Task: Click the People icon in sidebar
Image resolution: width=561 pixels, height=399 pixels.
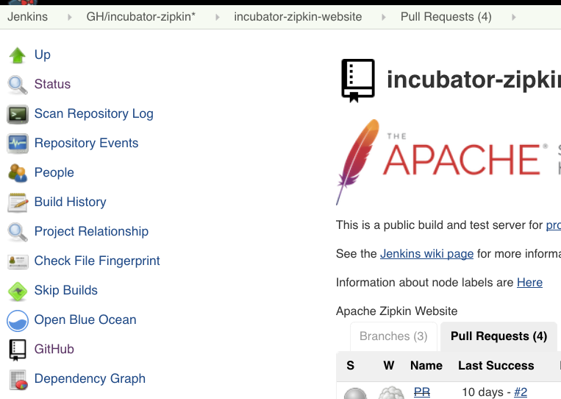Action: coord(18,173)
